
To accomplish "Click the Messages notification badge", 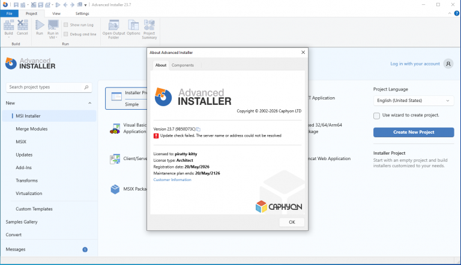I will tap(85, 250).
